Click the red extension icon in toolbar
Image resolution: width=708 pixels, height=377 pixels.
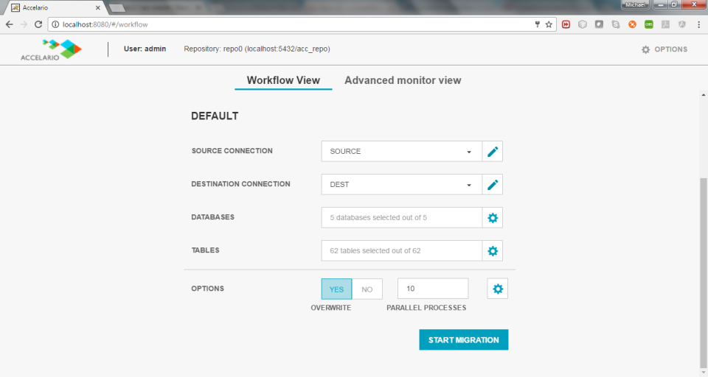click(566, 24)
